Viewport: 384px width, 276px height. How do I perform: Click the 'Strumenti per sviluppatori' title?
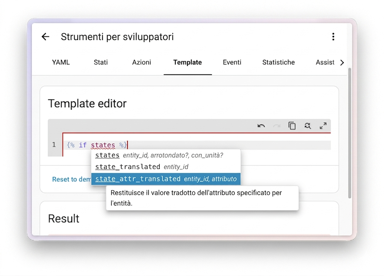[x=117, y=37]
